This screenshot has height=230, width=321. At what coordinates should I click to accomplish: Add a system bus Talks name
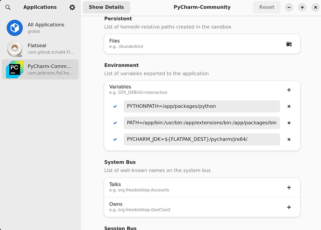(289, 187)
